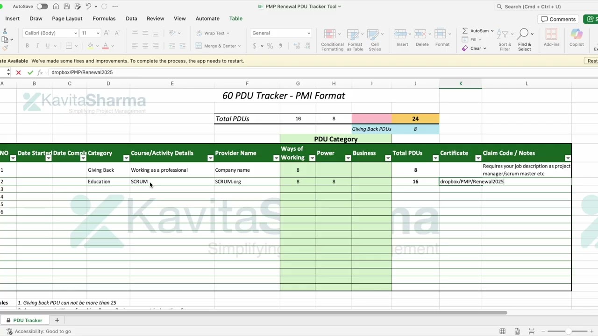598x336 pixels.
Task: Open the Comments pane button
Action: click(558, 19)
